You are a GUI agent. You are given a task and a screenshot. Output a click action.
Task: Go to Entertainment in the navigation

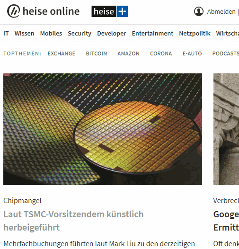coord(152,34)
